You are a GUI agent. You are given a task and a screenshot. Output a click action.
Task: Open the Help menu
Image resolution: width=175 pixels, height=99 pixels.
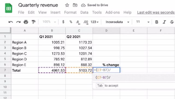[127, 12]
